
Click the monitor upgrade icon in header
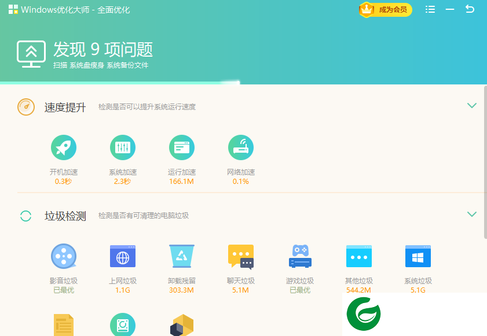click(31, 54)
